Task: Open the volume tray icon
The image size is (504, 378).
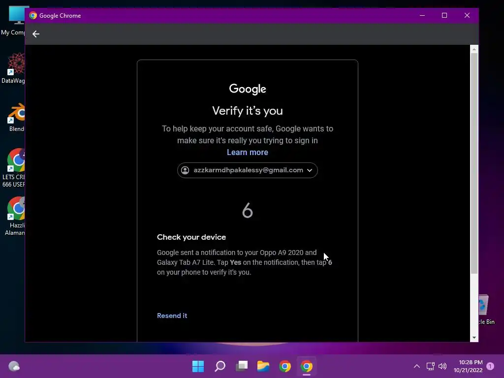Action: tap(442, 366)
